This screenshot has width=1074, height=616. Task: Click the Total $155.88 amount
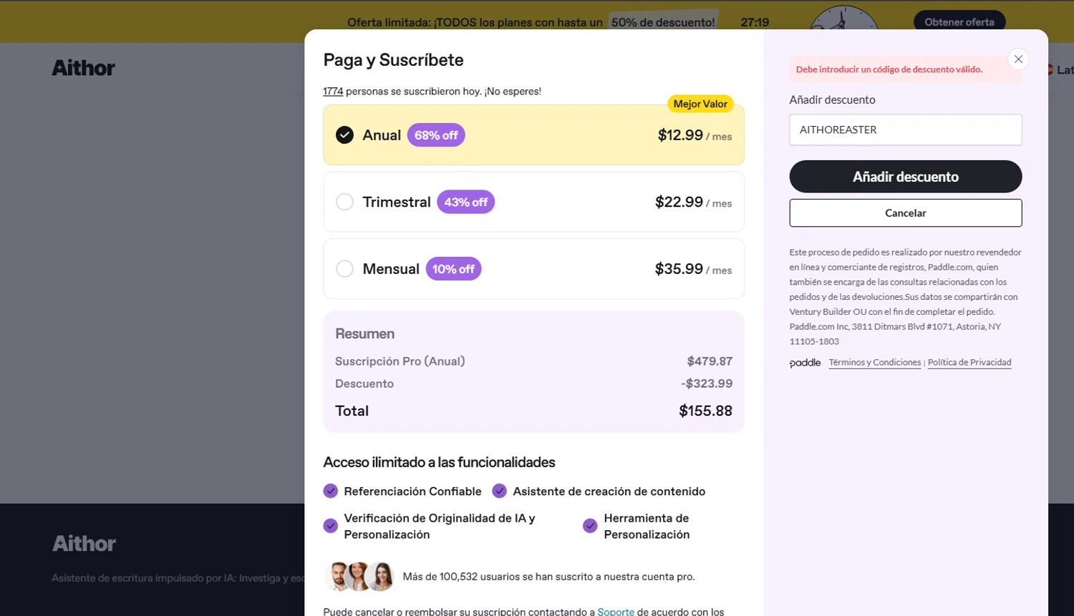705,411
